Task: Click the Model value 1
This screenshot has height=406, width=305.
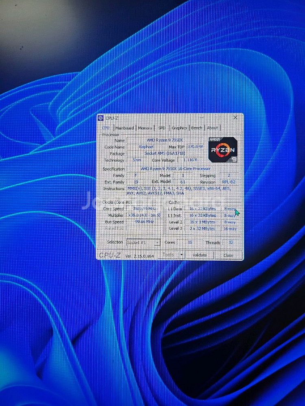Action: [183, 175]
